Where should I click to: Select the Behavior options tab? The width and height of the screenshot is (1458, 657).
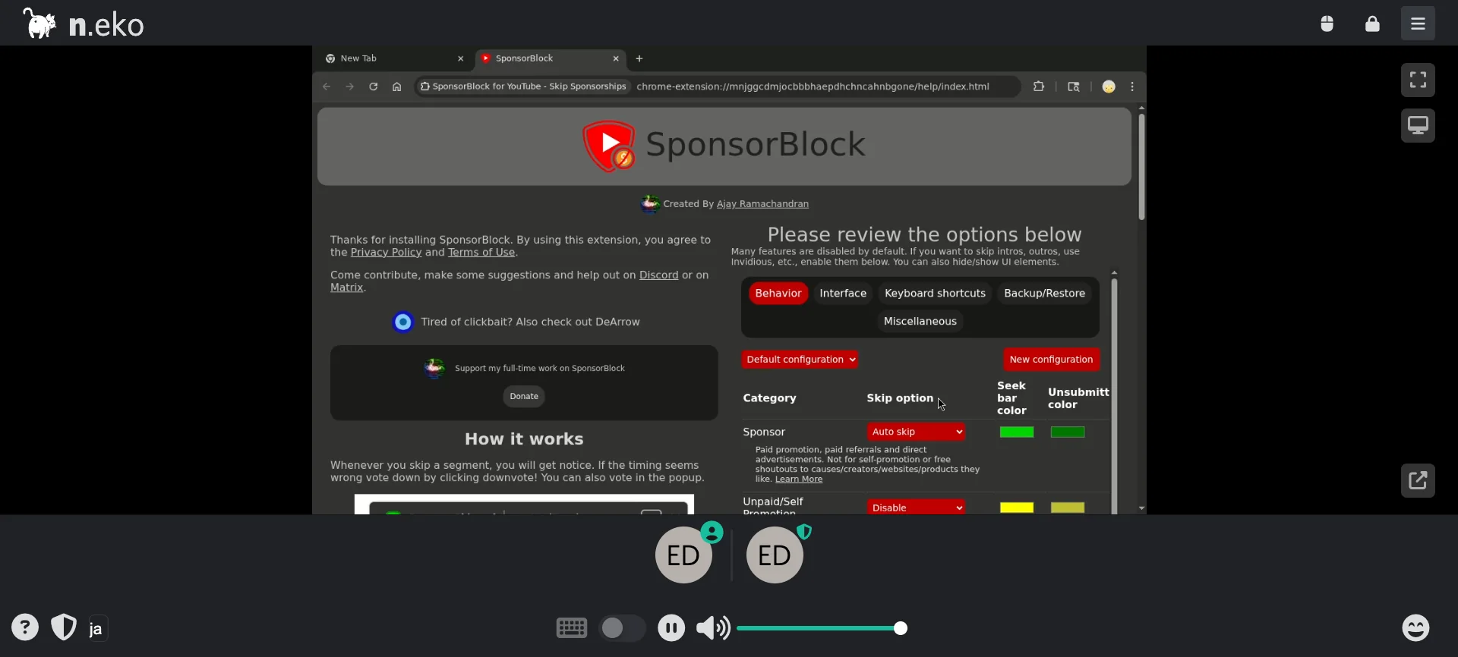coord(778,293)
